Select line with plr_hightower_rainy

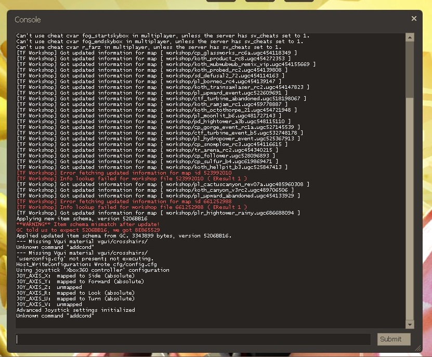pyautogui.click(x=159, y=213)
